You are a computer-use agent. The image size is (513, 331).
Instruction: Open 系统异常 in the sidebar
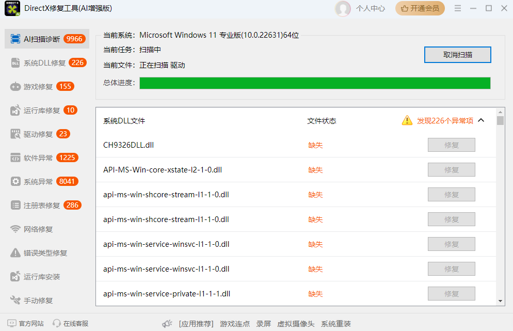36,181
